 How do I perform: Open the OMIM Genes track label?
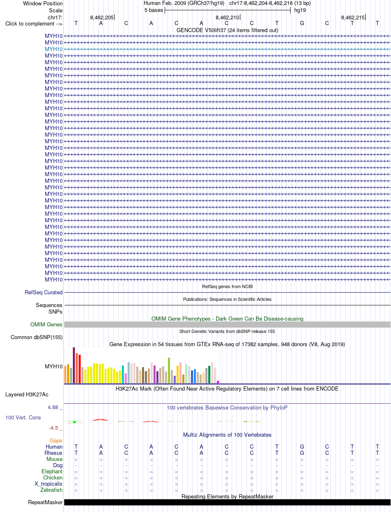click(x=47, y=324)
